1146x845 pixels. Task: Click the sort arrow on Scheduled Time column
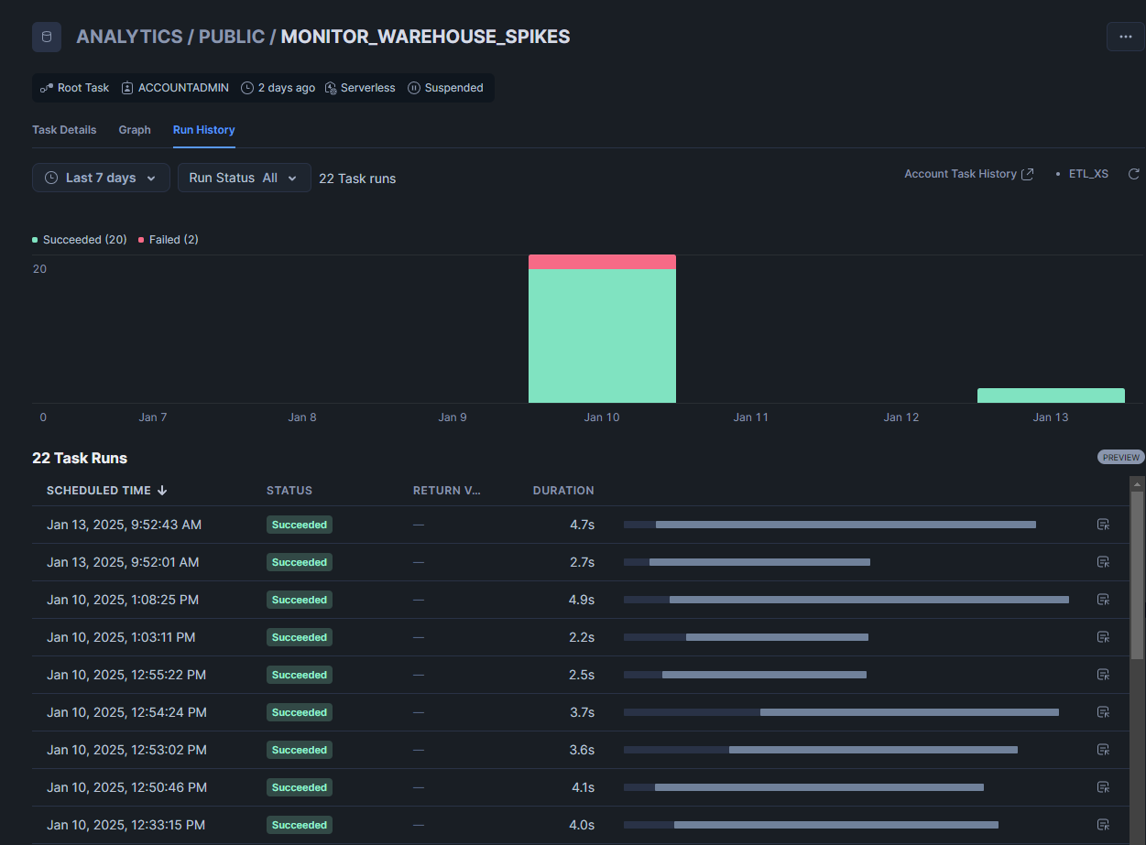pos(162,491)
